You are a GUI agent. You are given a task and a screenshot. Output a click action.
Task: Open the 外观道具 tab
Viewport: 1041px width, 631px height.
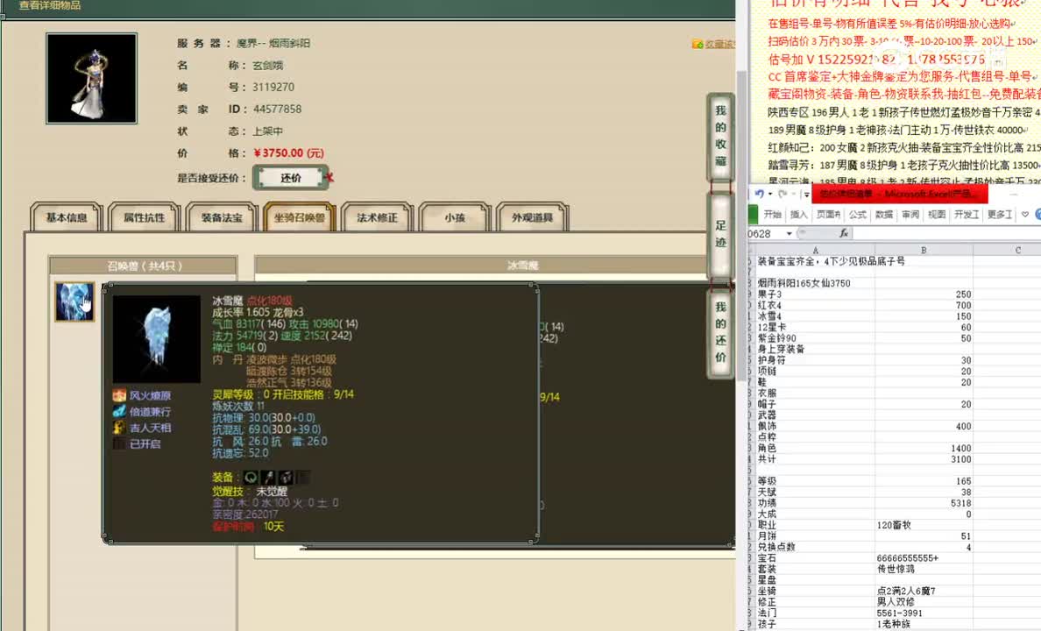(533, 217)
